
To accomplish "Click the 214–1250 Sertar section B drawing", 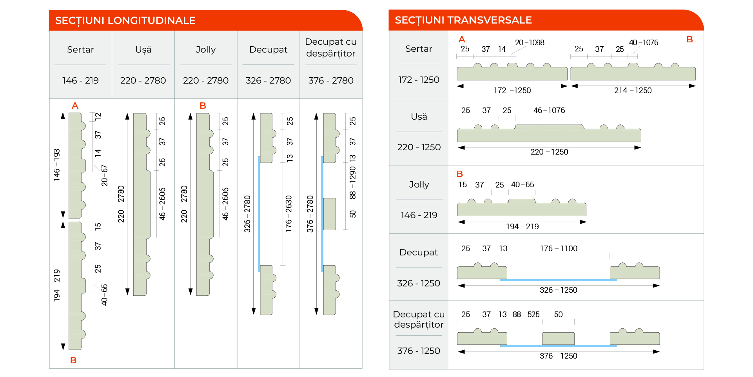I will [633, 71].
